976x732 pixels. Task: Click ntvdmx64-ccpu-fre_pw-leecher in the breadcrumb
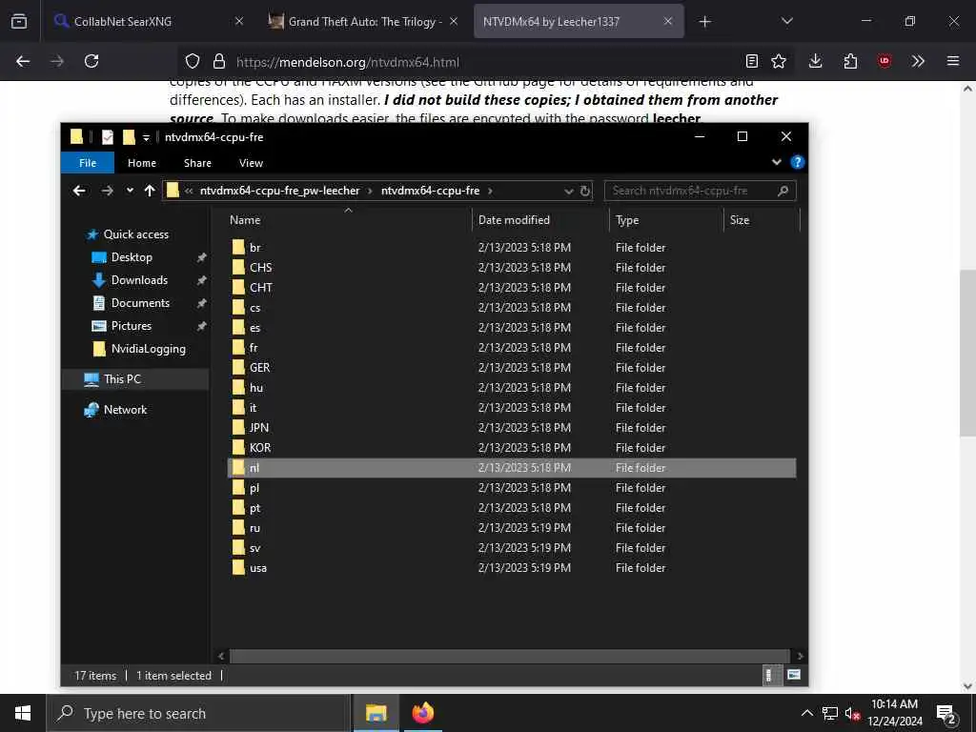click(x=279, y=191)
